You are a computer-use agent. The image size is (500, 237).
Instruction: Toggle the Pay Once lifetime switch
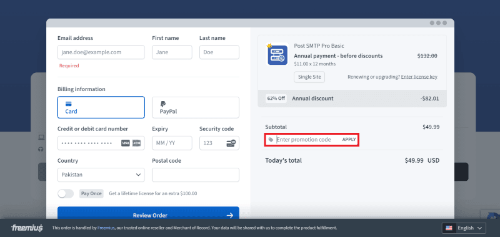(x=66, y=193)
